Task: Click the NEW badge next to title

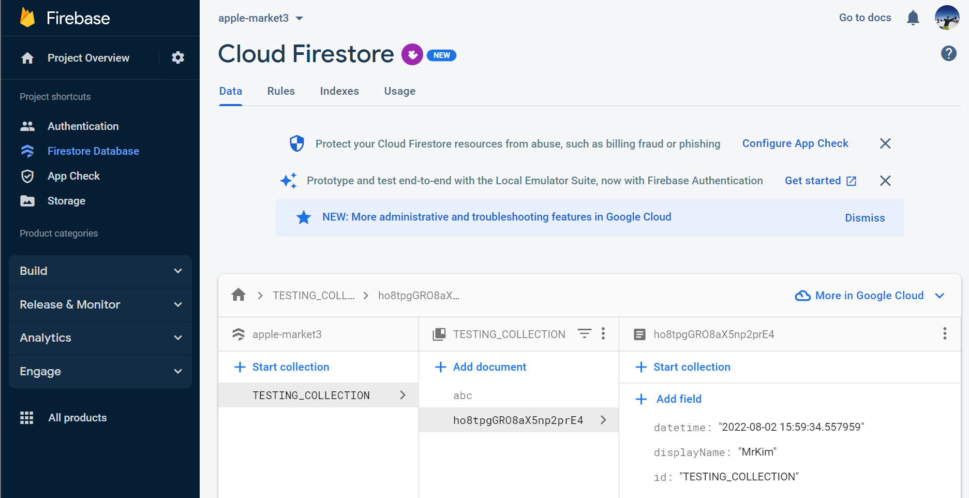Action: click(441, 55)
